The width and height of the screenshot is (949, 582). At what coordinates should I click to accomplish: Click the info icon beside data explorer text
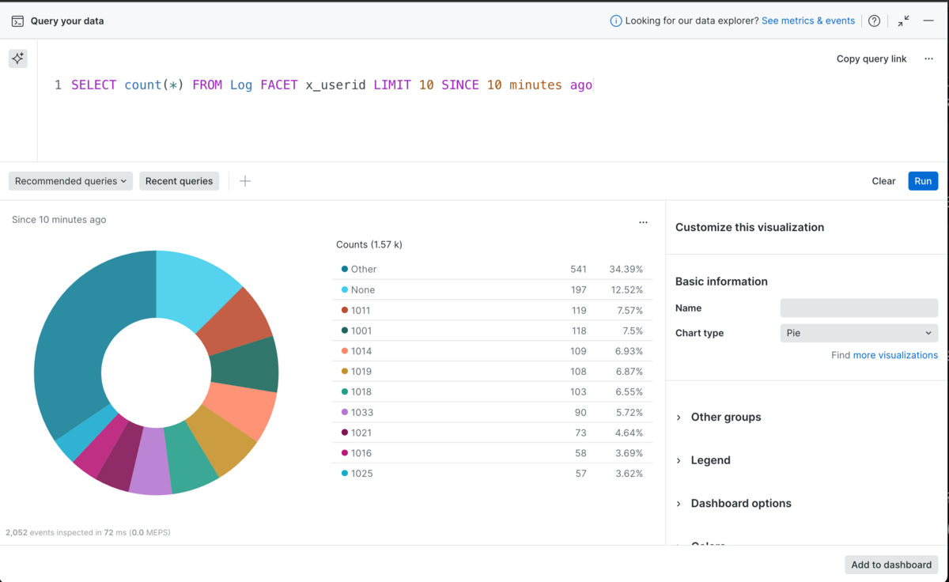pyautogui.click(x=616, y=21)
